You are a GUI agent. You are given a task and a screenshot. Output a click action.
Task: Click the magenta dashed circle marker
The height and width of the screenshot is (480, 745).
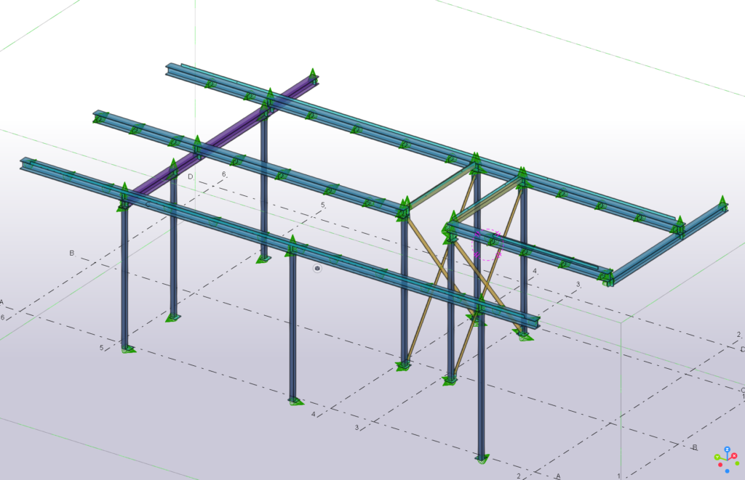[487, 243]
